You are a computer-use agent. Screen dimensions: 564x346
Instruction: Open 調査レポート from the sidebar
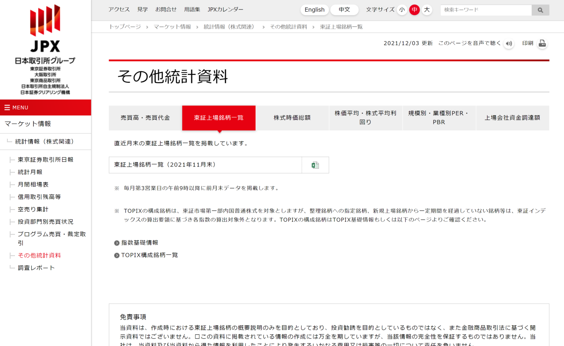(36, 267)
